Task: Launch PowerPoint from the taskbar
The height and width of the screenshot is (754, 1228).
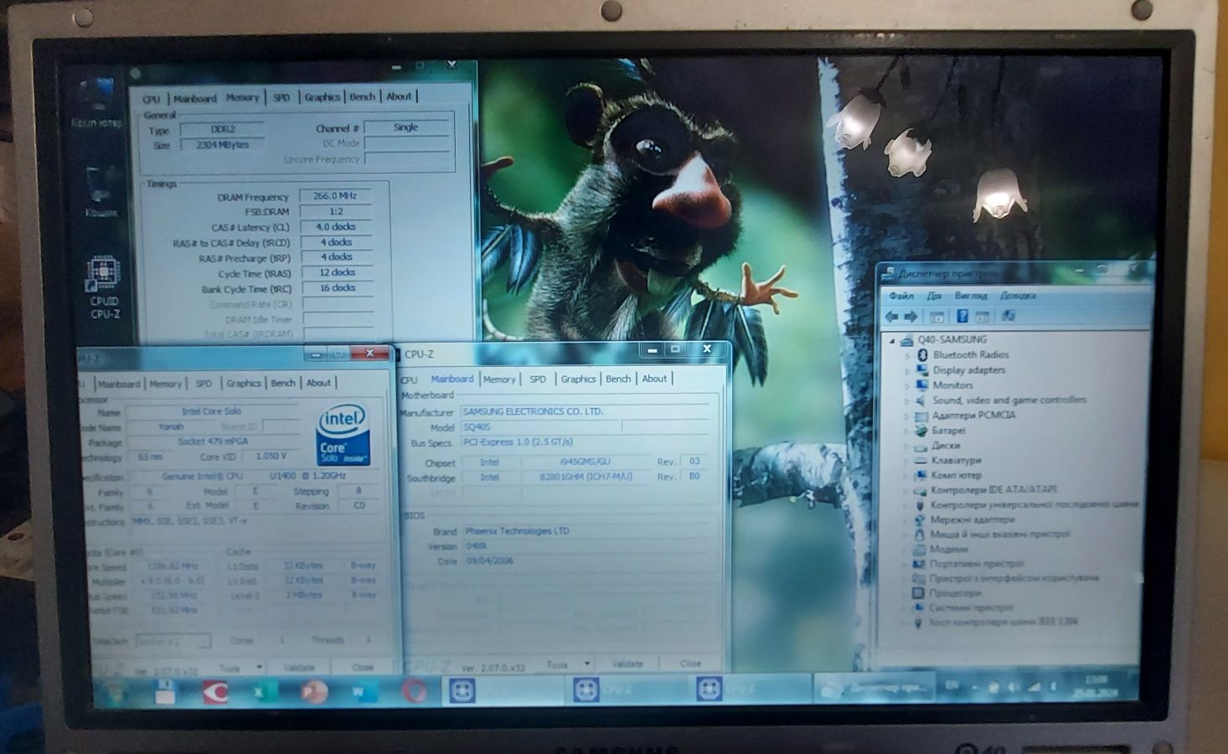Action: (x=314, y=691)
